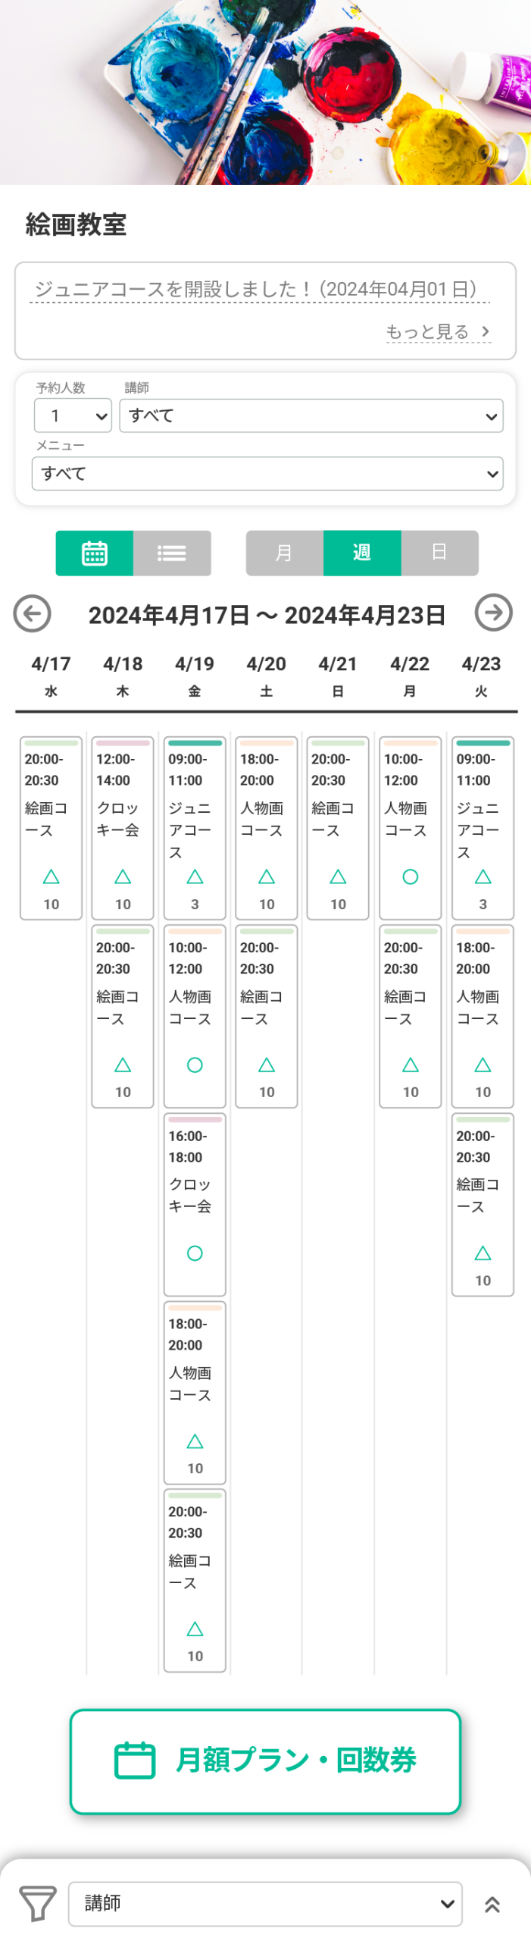Screen dimensions: 531x1941
Task: Open メニュー dropdown showing すべて
Action: (x=267, y=473)
